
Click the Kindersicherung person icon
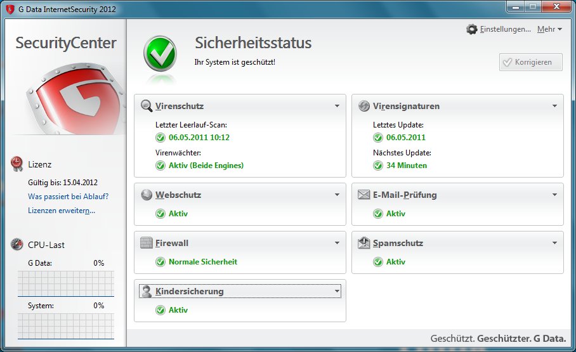(x=147, y=291)
